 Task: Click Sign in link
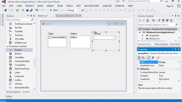pos(169,6)
